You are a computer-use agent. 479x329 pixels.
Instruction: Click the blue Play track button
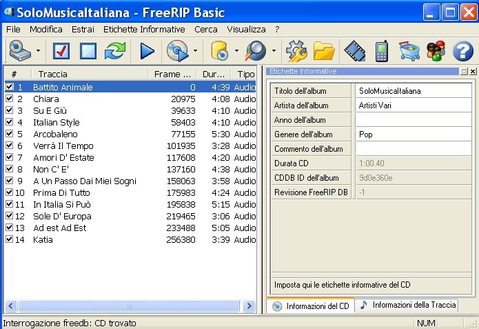coord(147,51)
